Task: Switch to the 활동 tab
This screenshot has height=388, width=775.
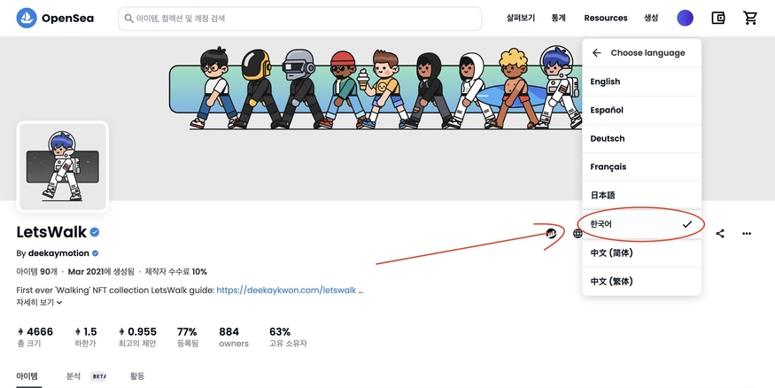Action: (137, 376)
